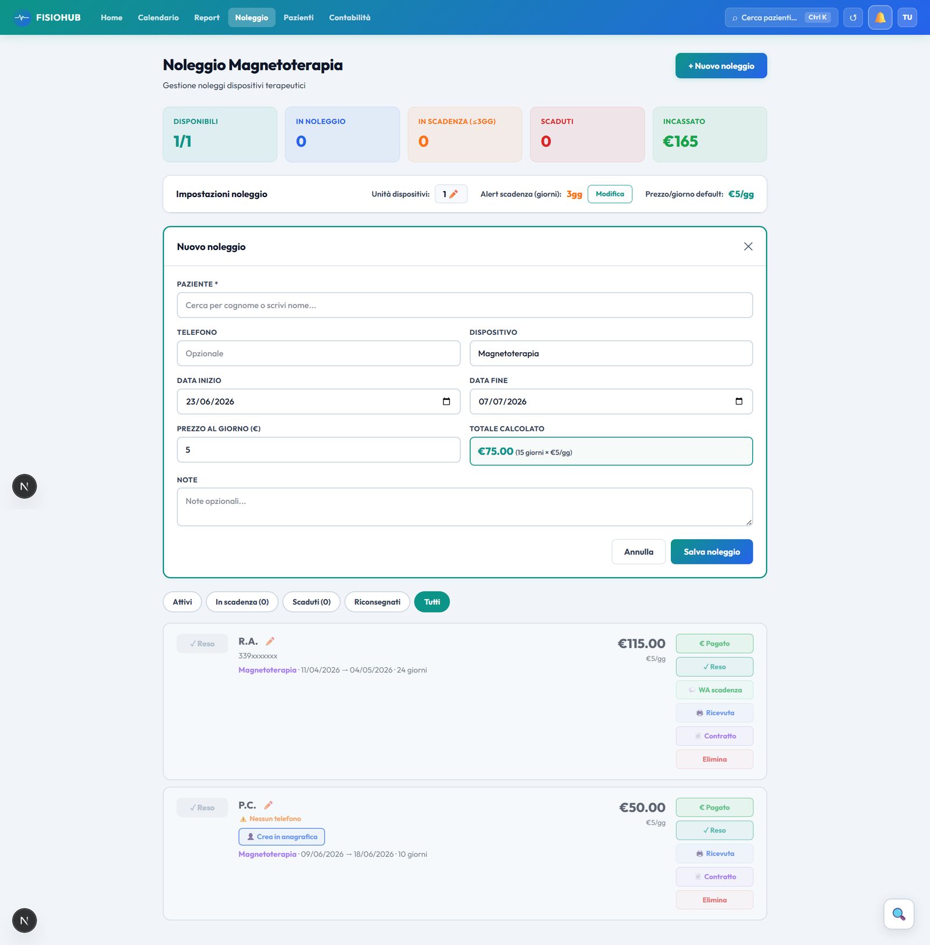Click Elimina for R.A. rental
This screenshot has width=930, height=945.
pos(714,759)
